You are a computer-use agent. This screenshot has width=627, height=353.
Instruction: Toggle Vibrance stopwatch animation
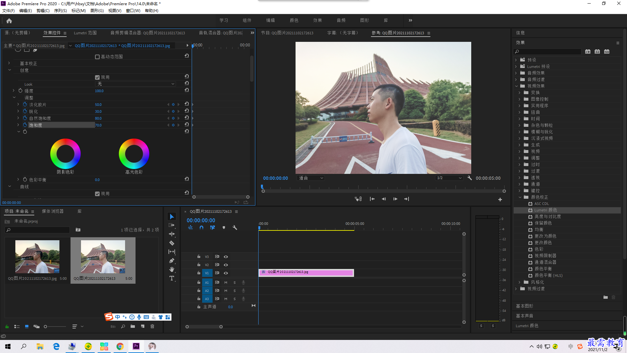[25, 118]
